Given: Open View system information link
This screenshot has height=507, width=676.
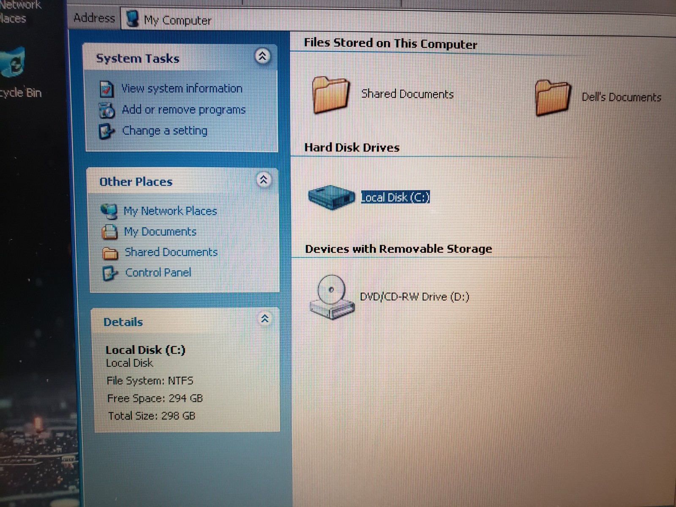Looking at the screenshot, I should pyautogui.click(x=182, y=88).
